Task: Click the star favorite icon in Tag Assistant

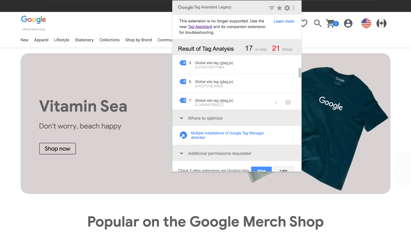Action: [279, 8]
